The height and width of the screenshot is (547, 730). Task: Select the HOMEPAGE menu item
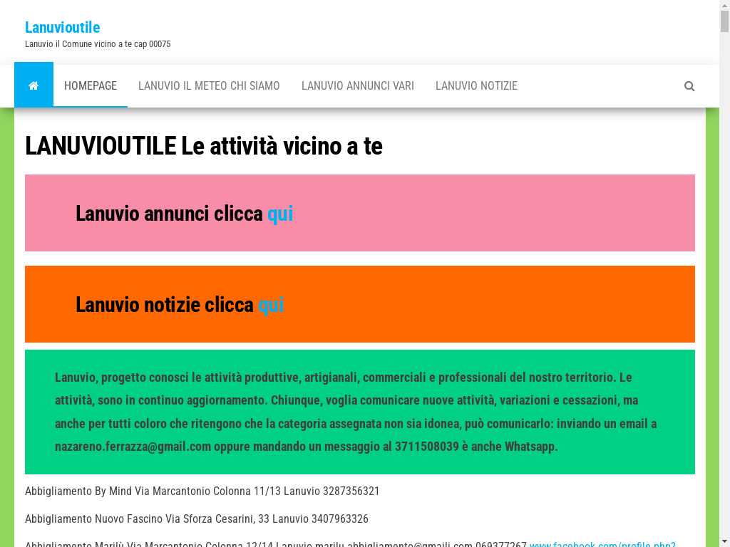[91, 85]
